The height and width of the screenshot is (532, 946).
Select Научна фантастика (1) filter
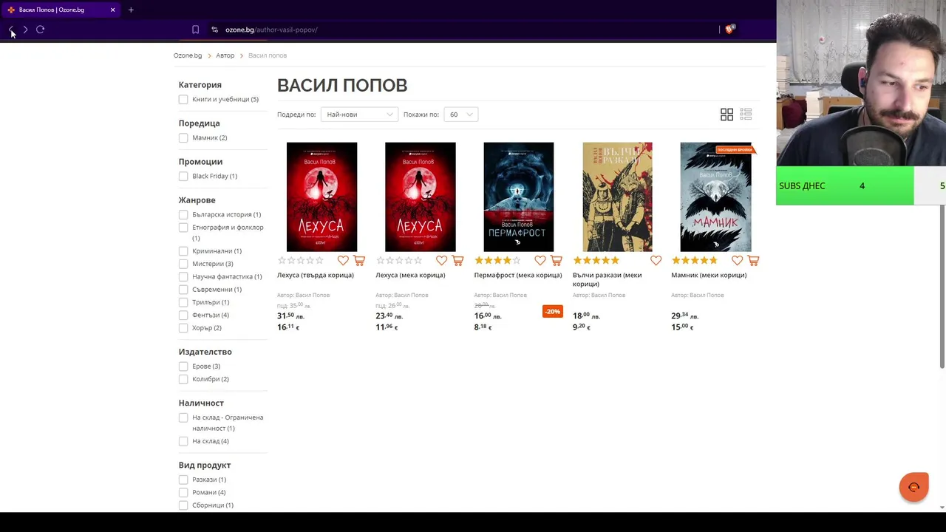tap(183, 276)
